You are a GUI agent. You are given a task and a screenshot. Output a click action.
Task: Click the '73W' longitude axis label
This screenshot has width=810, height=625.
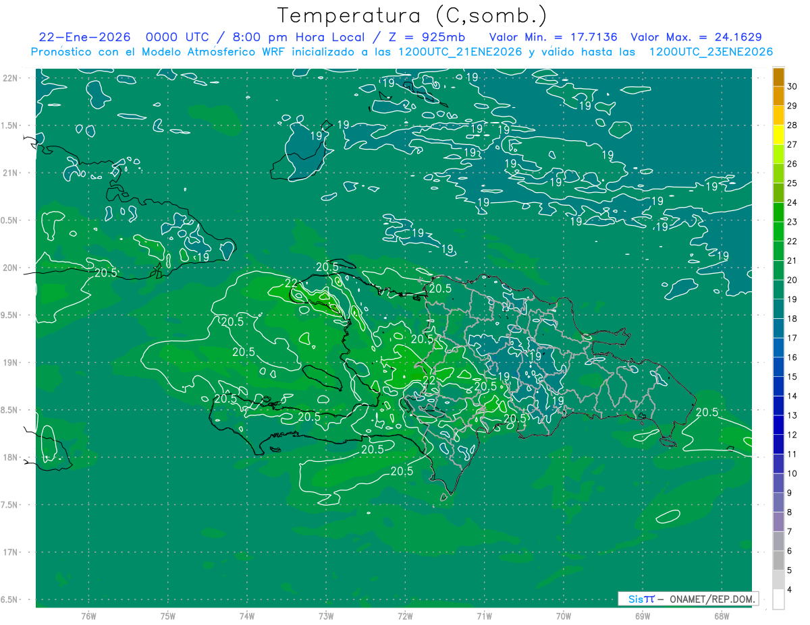pos(326,616)
